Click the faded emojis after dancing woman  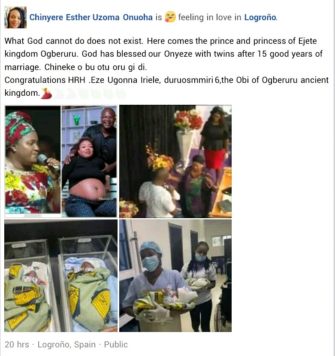[90, 94]
